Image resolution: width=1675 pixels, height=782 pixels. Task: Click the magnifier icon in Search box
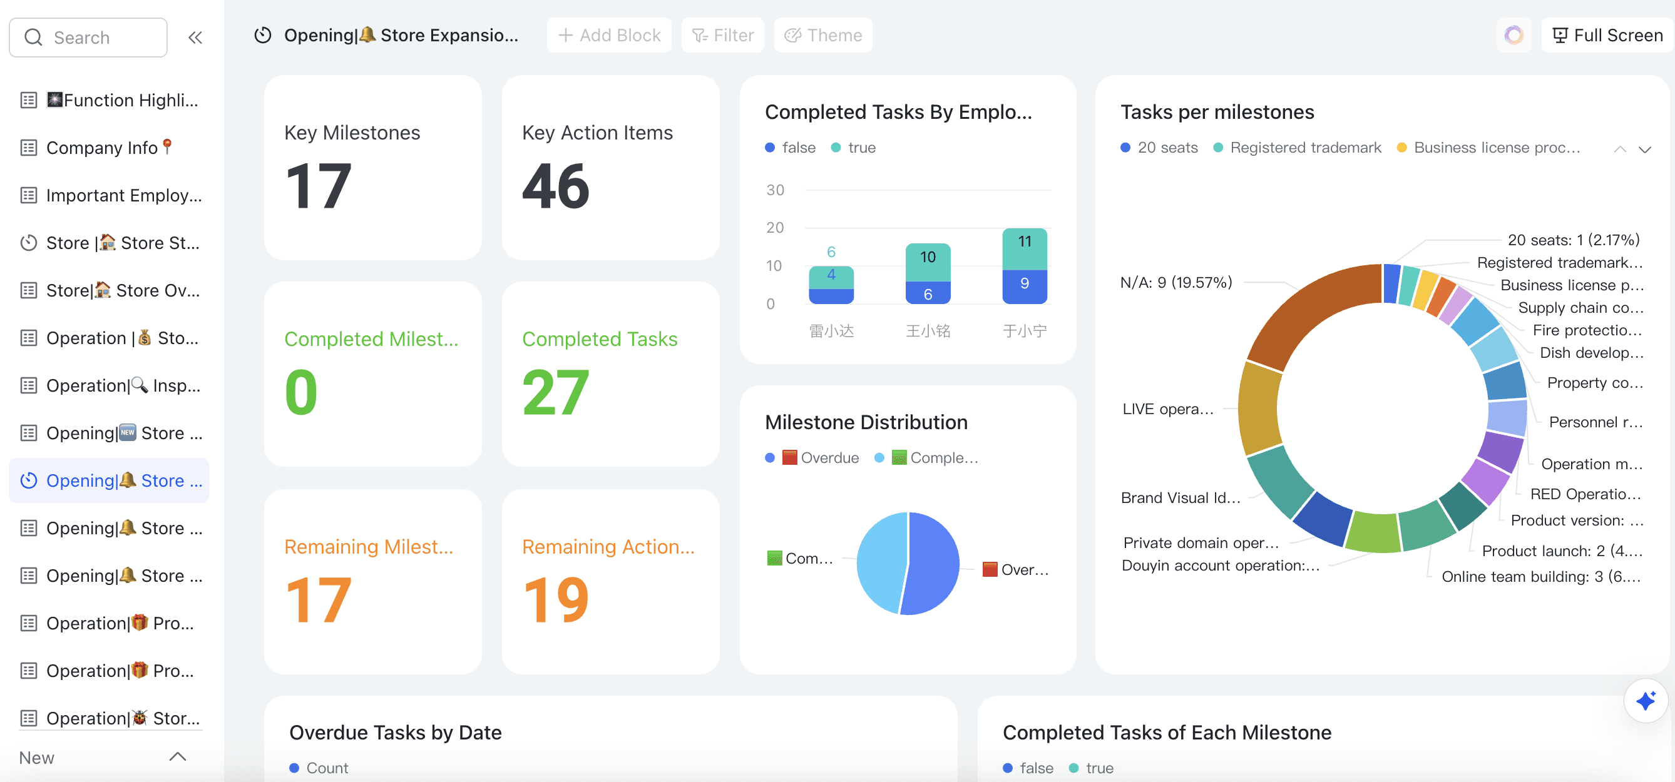coord(33,38)
